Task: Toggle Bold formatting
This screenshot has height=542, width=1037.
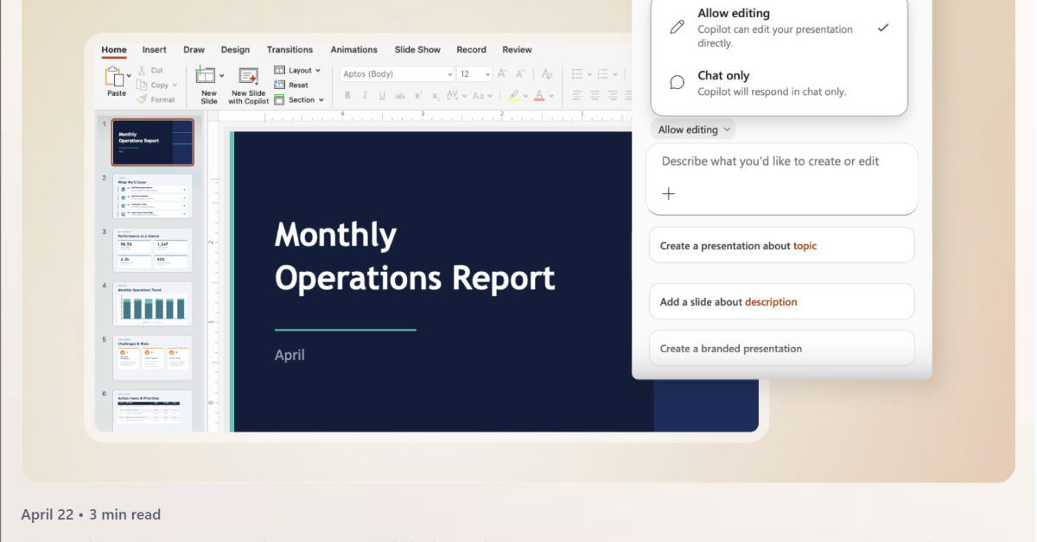Action: [x=347, y=96]
